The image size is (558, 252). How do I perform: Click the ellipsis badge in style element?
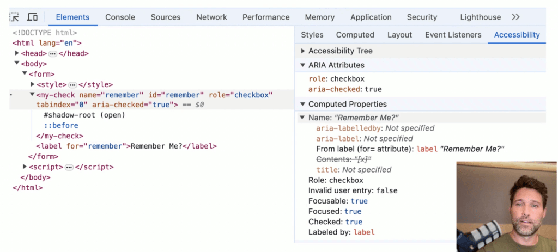click(72, 85)
